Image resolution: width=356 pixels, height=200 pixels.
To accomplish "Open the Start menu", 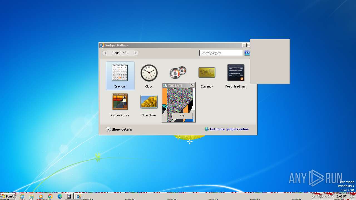I will point(8,196).
